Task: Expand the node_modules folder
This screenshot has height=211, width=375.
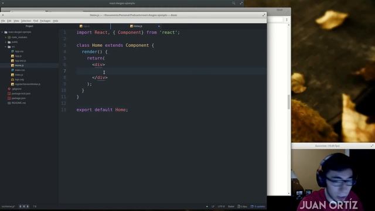Action: 6,38
